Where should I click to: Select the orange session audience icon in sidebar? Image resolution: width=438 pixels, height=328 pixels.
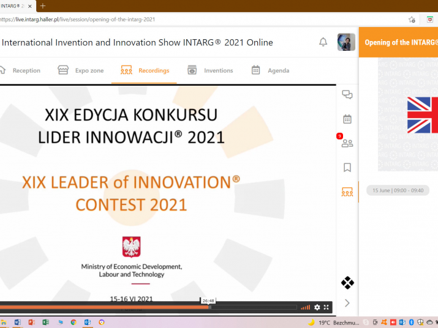(x=347, y=192)
